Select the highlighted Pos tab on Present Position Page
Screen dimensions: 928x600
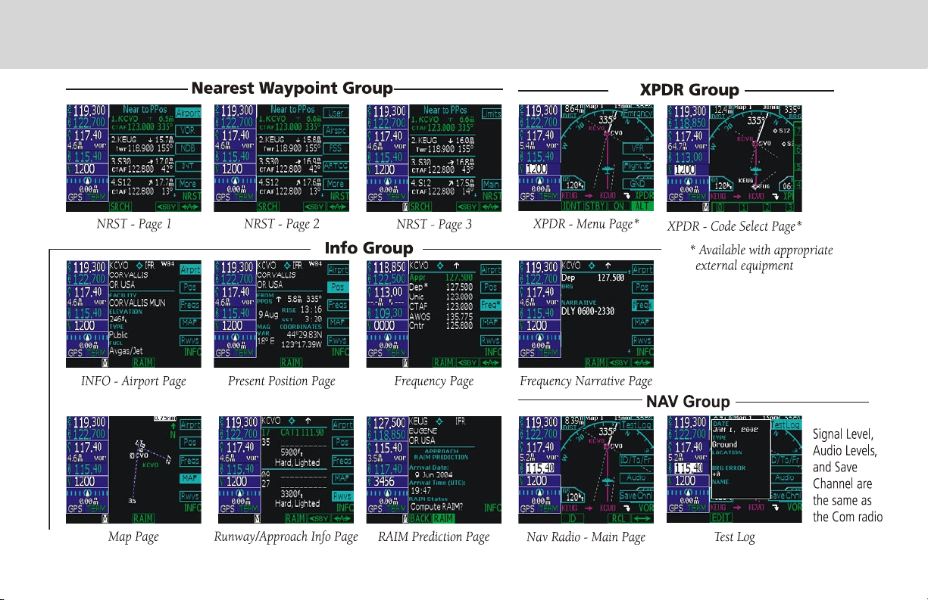339,288
